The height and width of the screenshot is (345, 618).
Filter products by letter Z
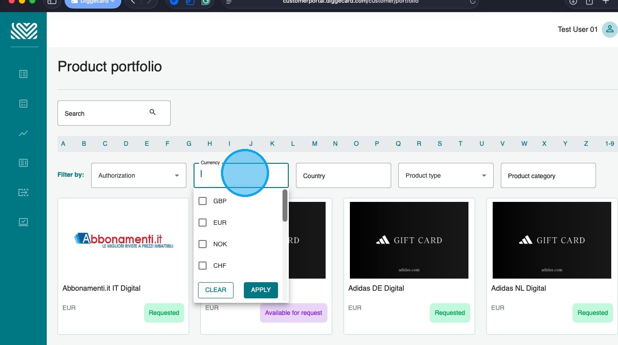pos(586,144)
